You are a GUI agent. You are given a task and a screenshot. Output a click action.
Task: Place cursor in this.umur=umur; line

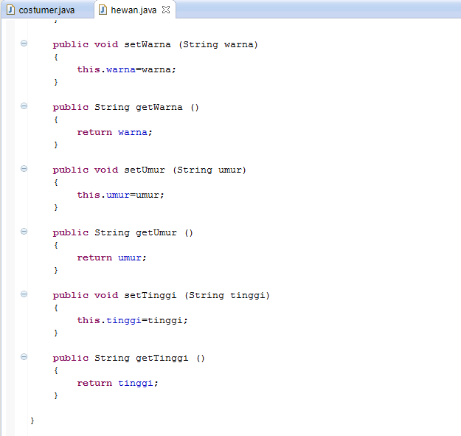(120, 195)
